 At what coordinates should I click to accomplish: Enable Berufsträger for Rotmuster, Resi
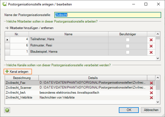tap(128, 46)
